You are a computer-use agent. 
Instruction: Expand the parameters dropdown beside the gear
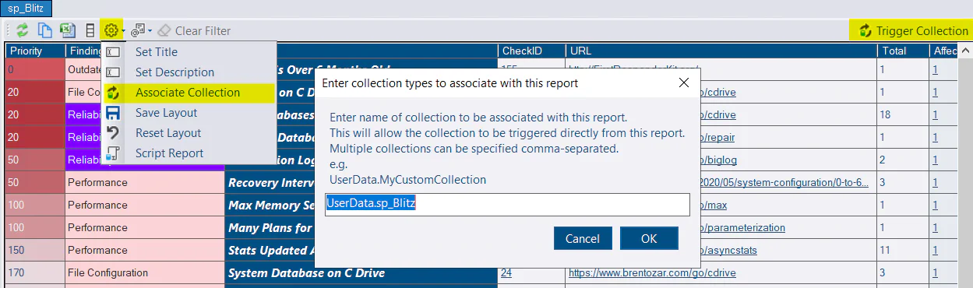click(141, 30)
